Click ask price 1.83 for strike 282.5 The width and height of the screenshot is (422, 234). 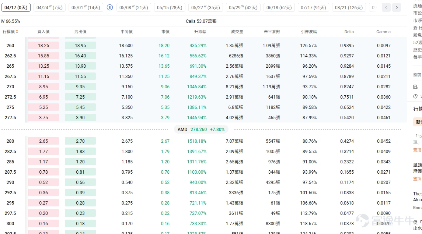[80, 152]
